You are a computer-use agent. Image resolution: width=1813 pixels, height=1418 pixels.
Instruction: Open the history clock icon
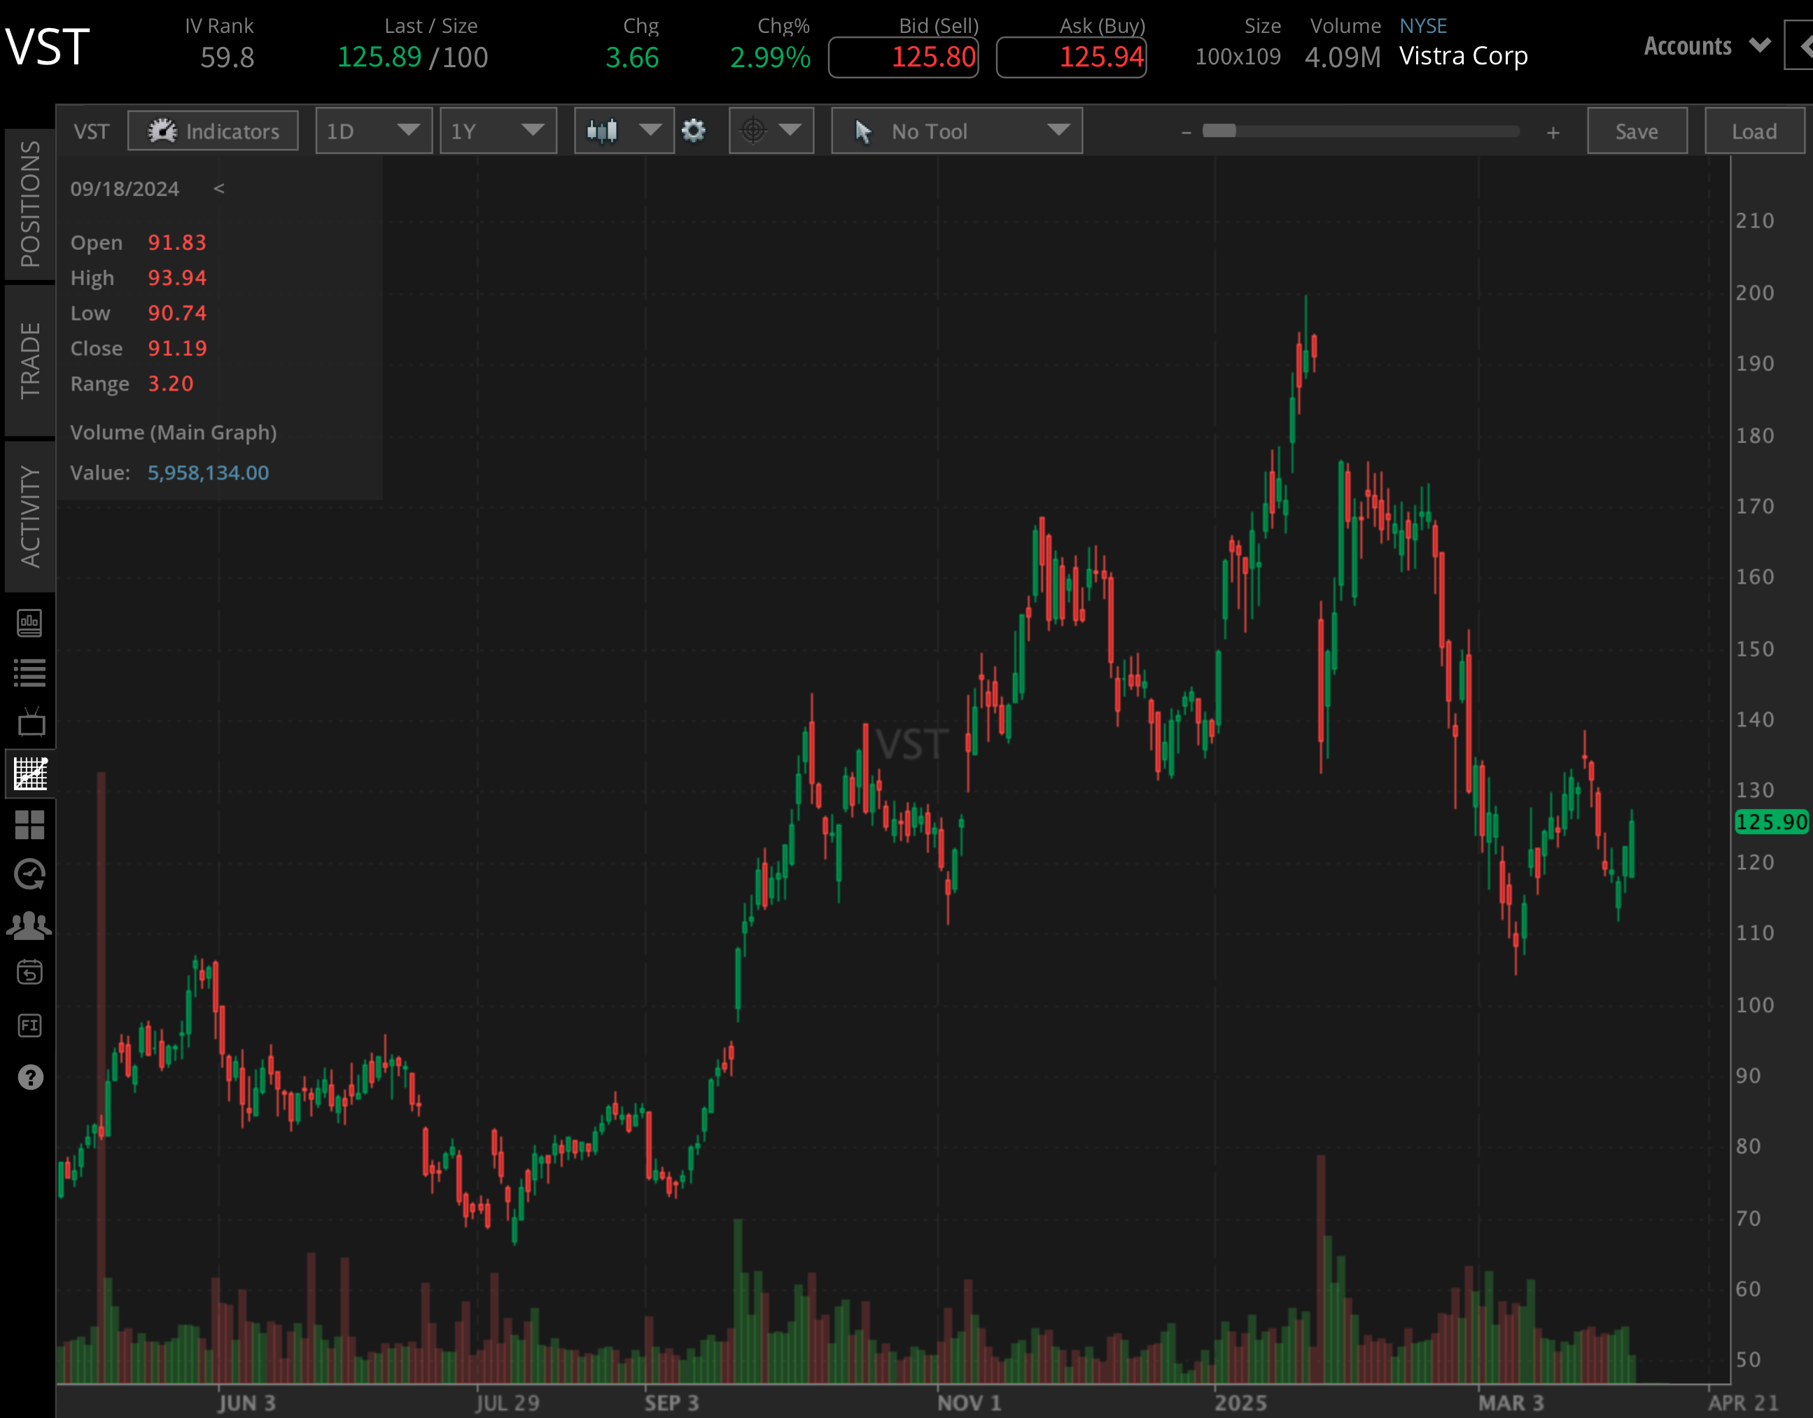pos(30,874)
